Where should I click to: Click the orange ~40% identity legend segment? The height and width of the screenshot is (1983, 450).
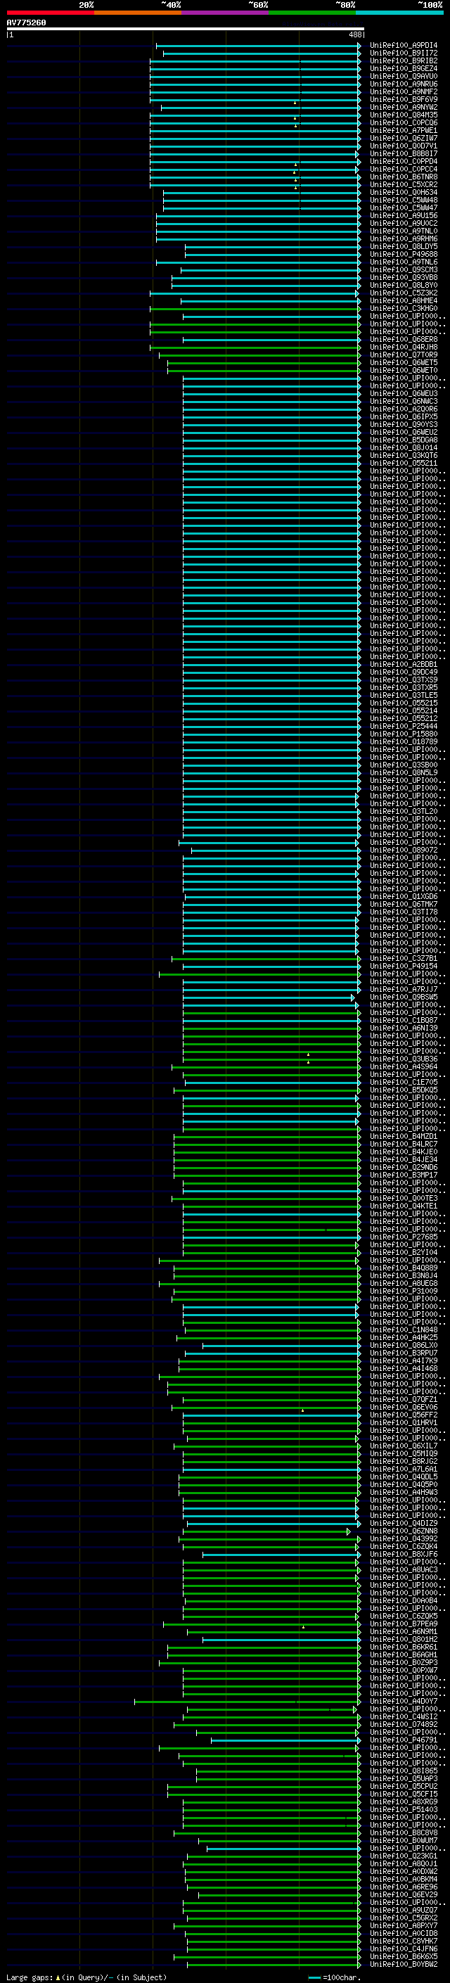pos(138,13)
